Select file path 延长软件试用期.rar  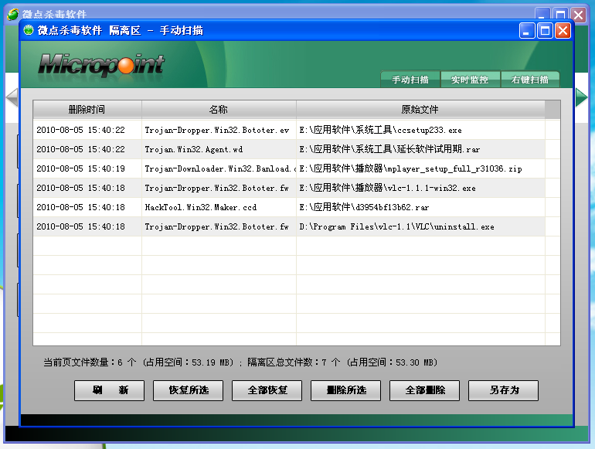(x=389, y=149)
